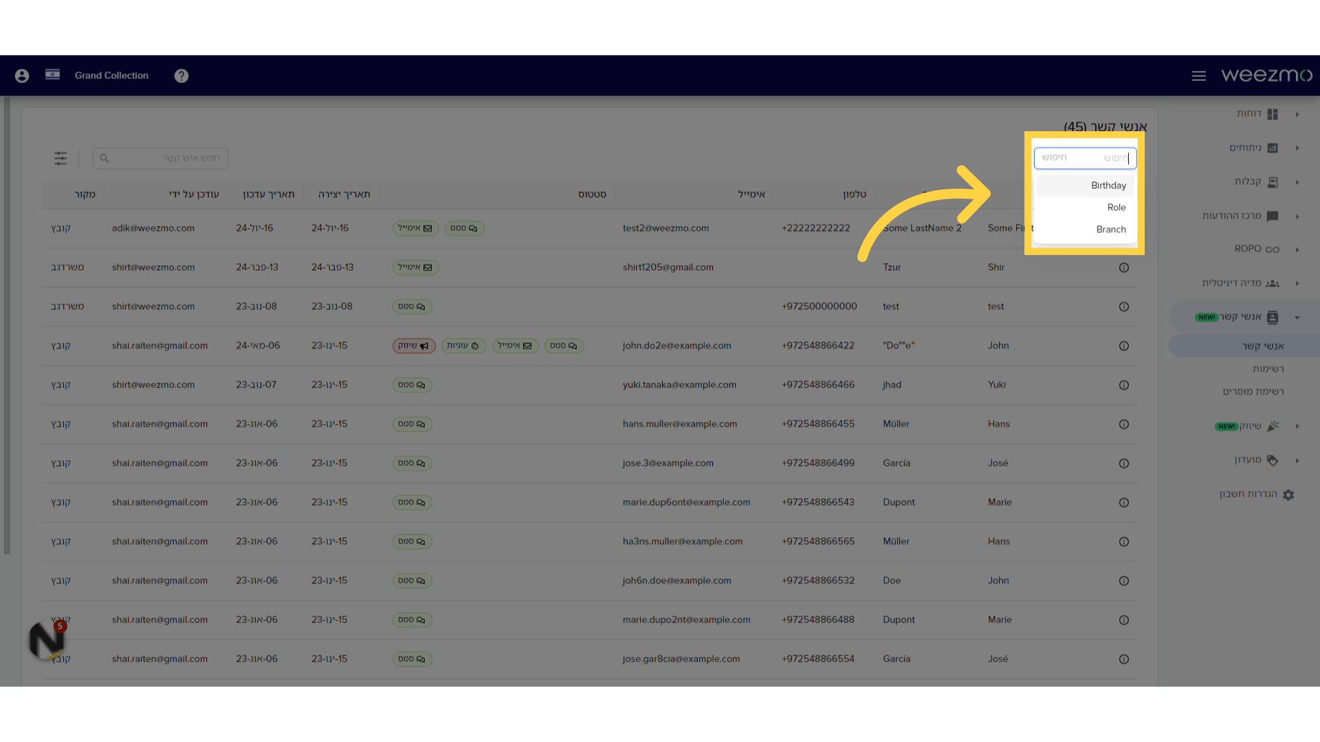Expand the מדיה דיגיטלית arrow
The height and width of the screenshot is (742, 1320).
coord(1297,283)
